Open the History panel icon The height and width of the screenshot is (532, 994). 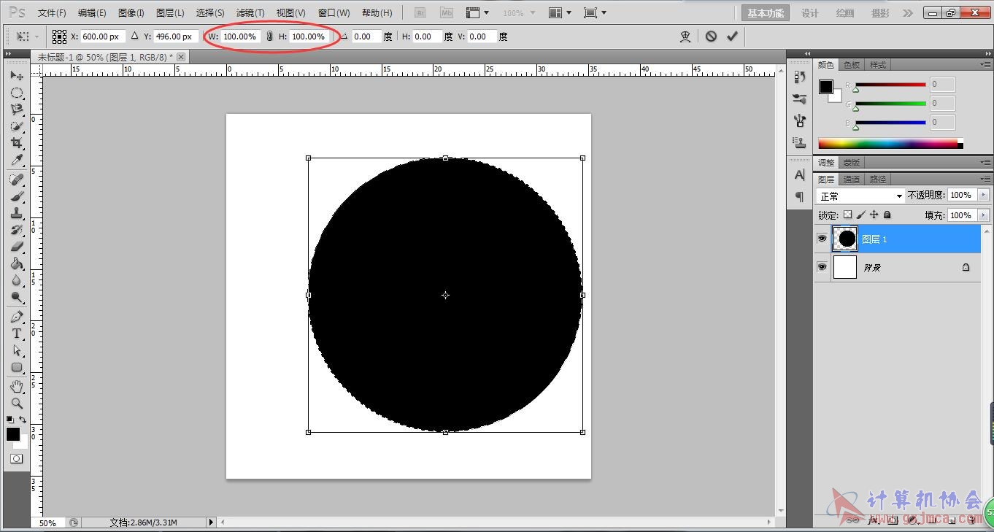799,77
